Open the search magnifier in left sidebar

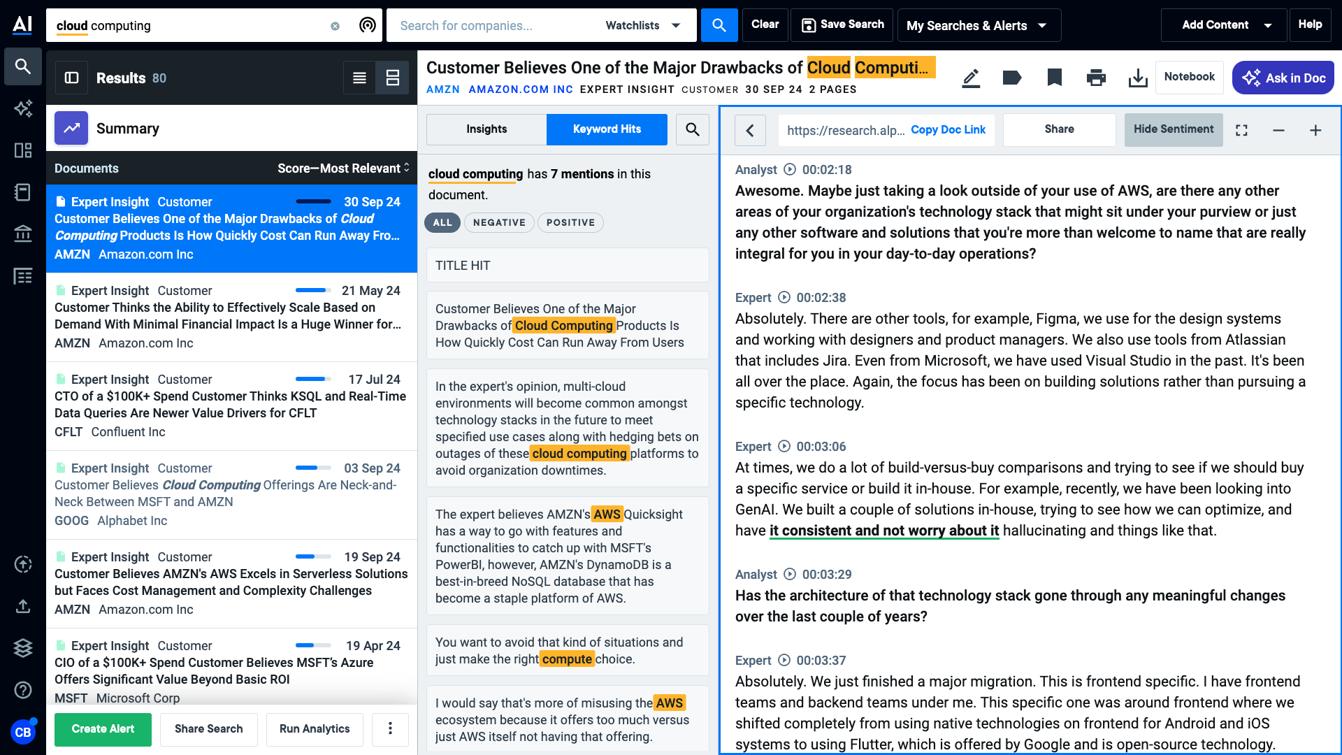23,66
